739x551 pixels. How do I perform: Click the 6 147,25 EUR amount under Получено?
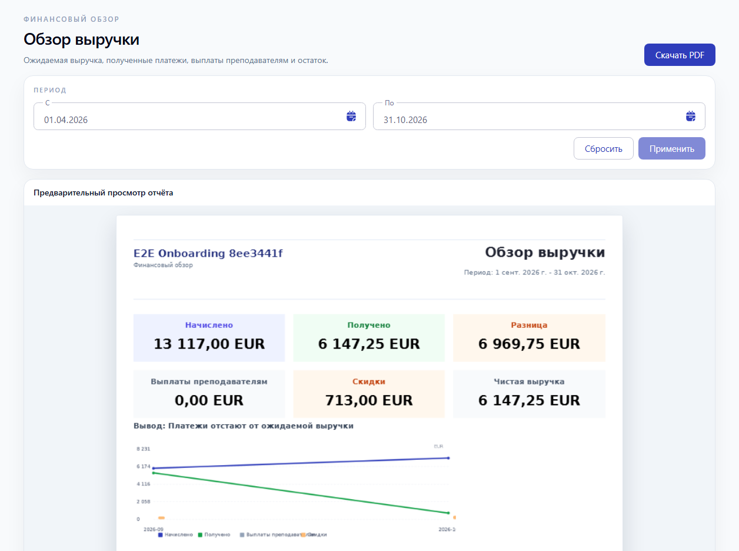369,344
